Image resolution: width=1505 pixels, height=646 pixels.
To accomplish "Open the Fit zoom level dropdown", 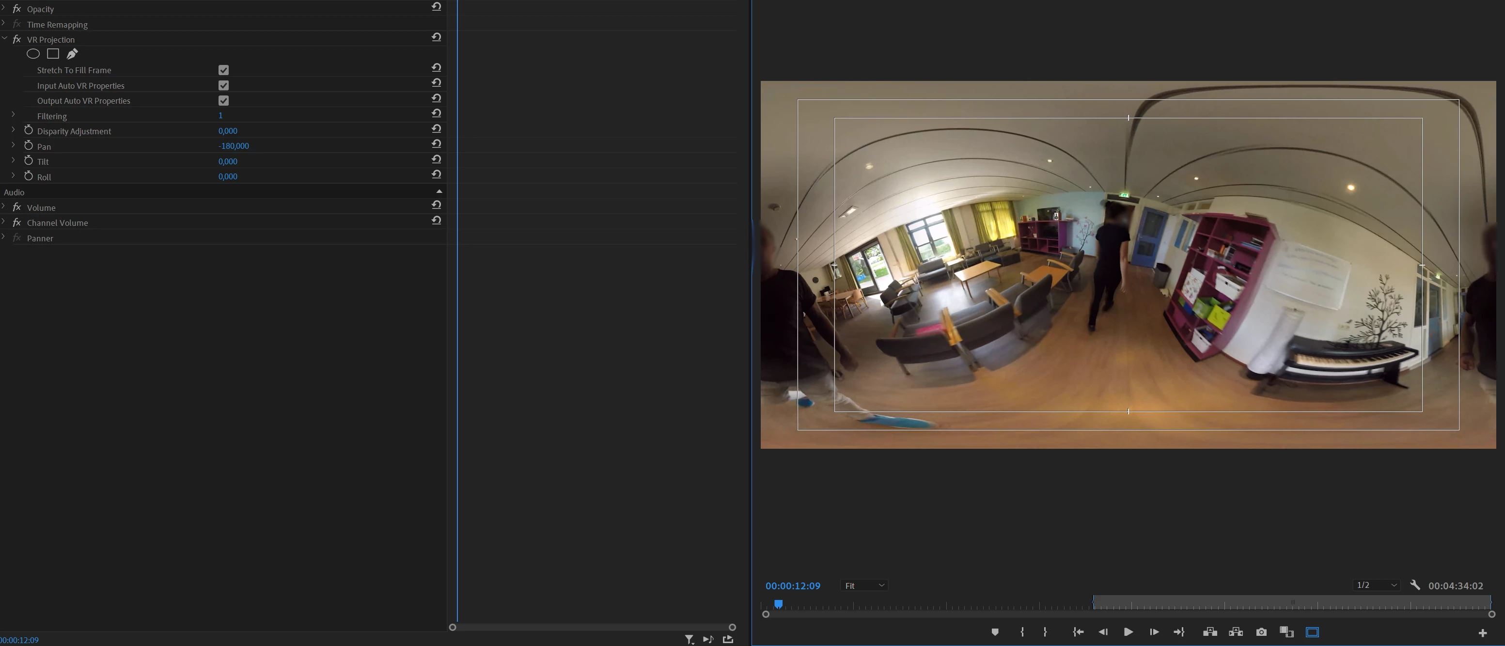I will [864, 585].
